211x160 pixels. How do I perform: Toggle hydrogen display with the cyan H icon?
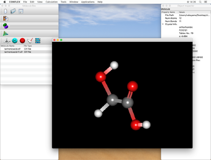pyautogui.click(x=15, y=41)
